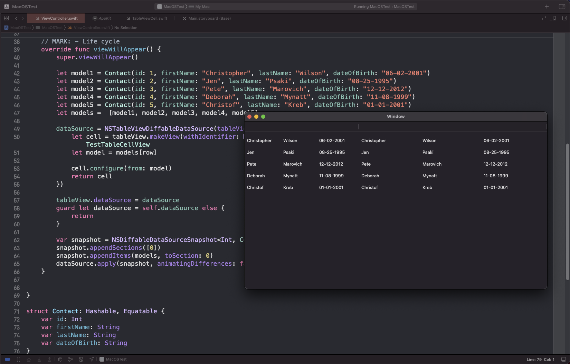570x364 pixels.
Task: Select Christopher cell in left table
Action: [259, 140]
